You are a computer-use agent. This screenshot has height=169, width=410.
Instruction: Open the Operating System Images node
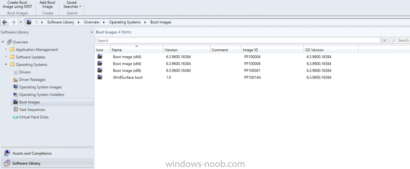pyautogui.click(x=40, y=87)
